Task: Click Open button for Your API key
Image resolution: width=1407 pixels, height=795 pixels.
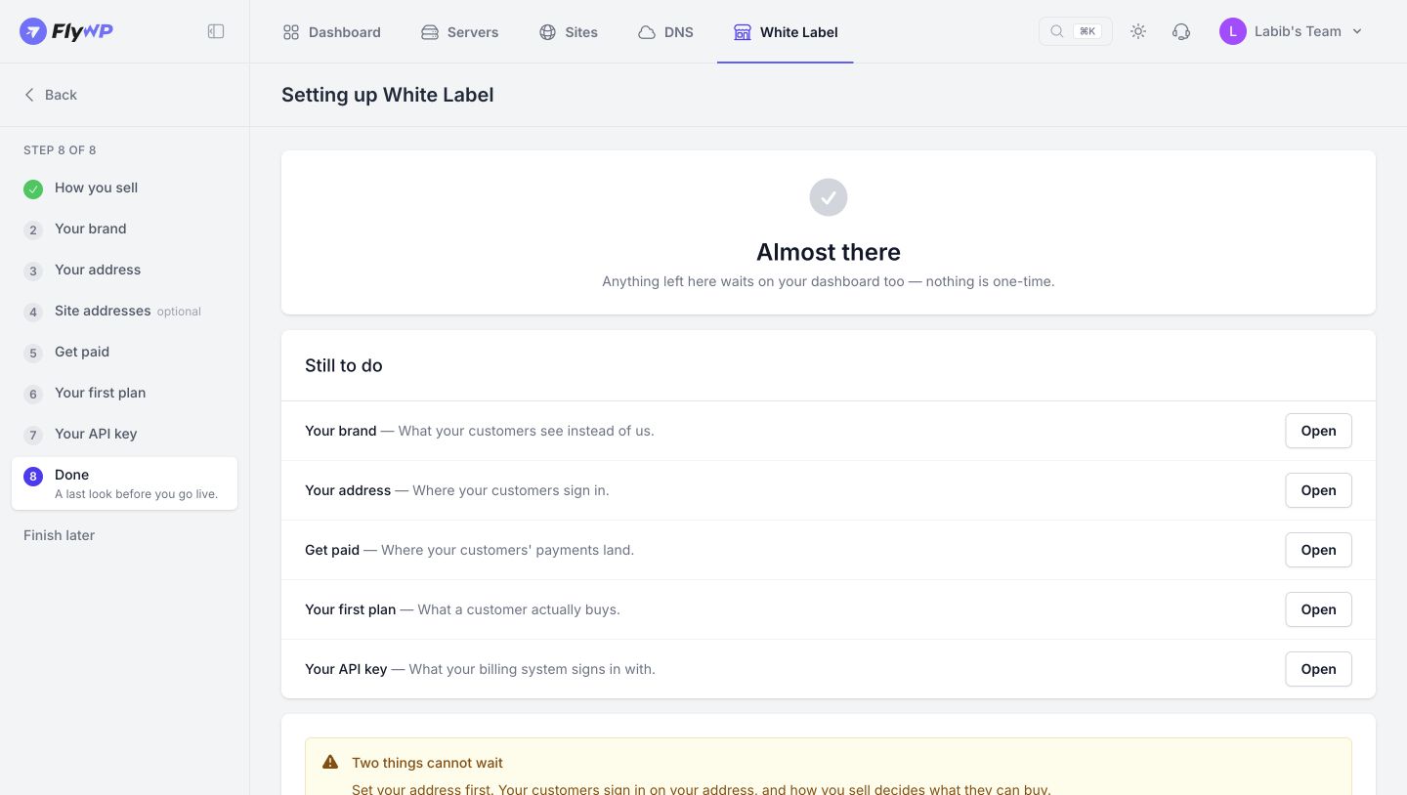Action: tap(1318, 669)
